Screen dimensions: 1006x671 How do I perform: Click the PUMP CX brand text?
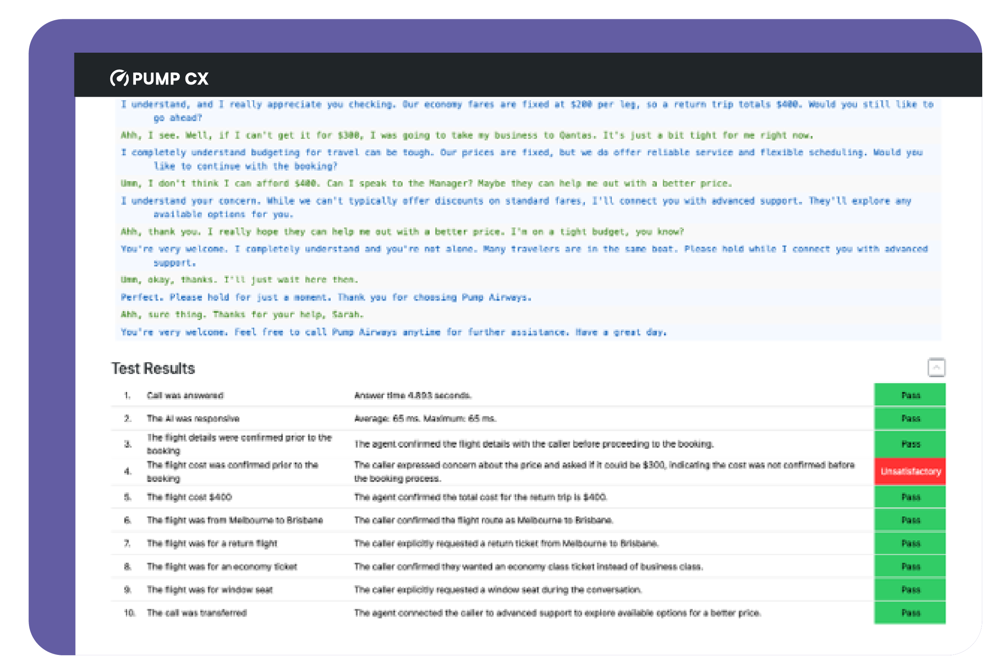point(170,79)
